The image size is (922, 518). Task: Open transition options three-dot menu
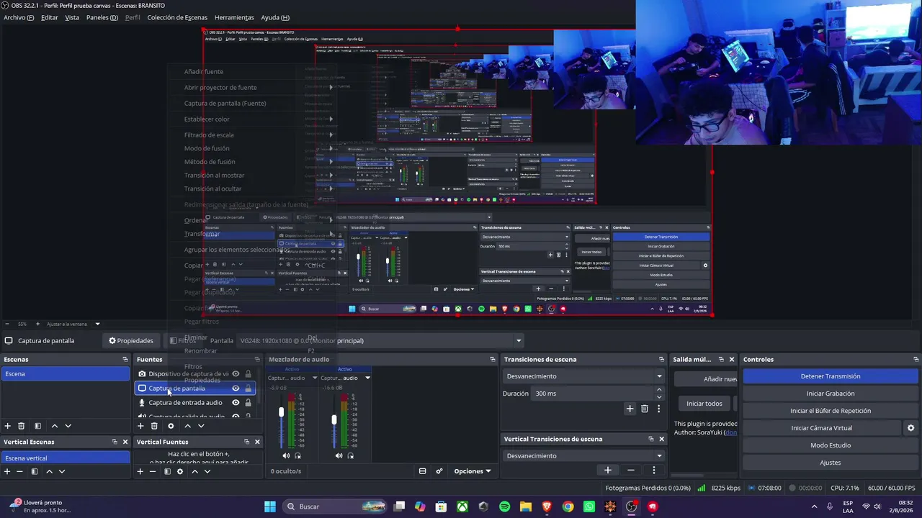tap(658, 409)
